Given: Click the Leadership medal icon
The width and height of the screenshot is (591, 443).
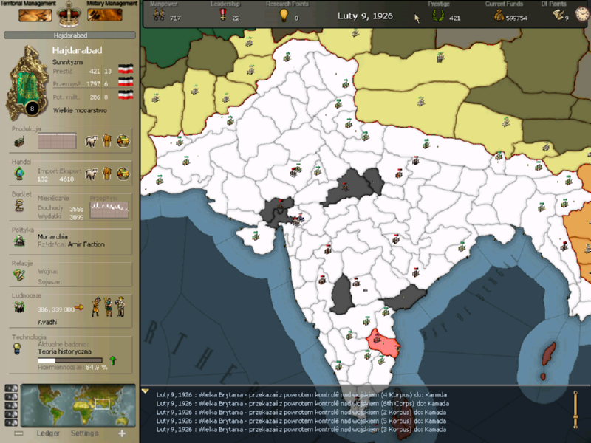Looking at the screenshot, I should pyautogui.click(x=223, y=15).
